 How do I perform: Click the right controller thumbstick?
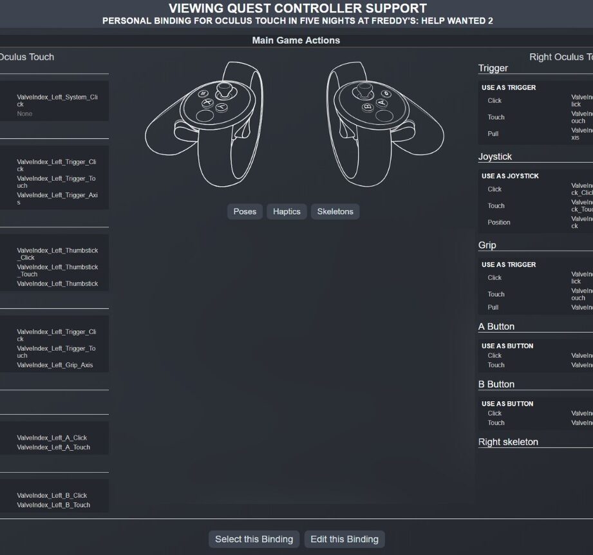point(364,91)
